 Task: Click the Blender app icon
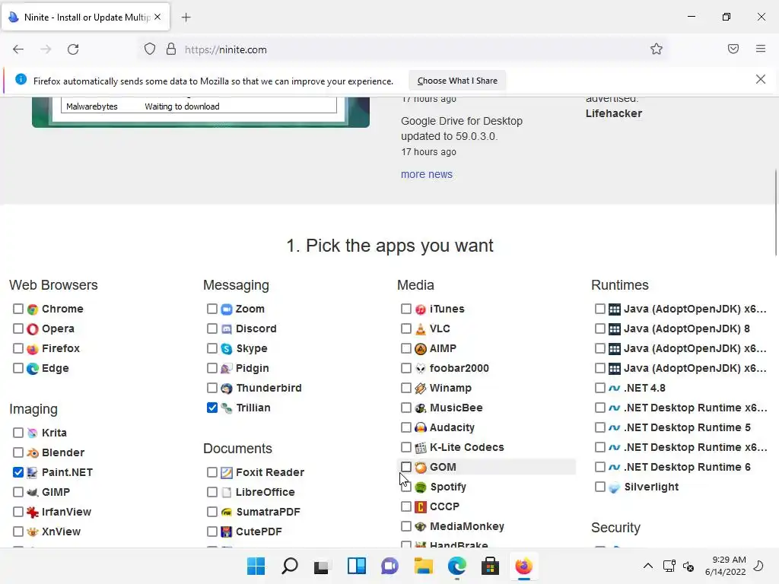tap(33, 453)
